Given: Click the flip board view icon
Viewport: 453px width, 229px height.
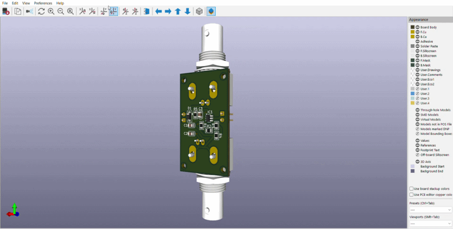Looking at the screenshot, I should click(x=147, y=11).
